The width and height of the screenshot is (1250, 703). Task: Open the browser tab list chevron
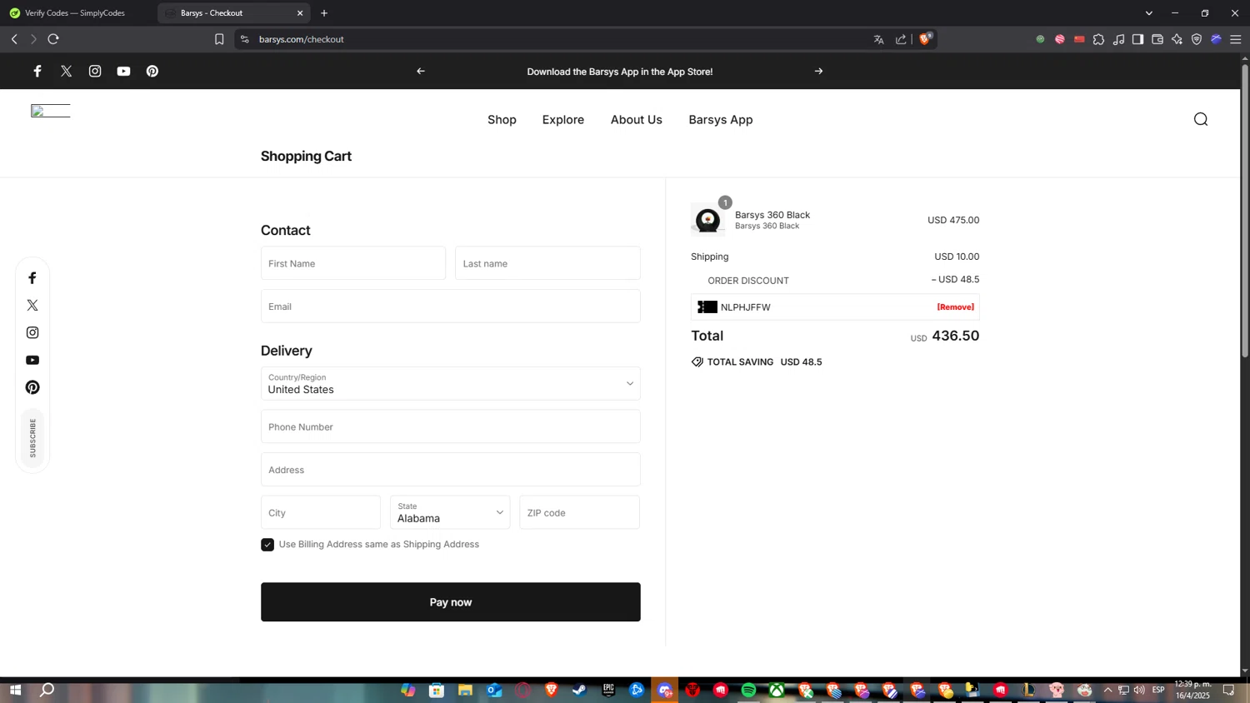click(1149, 13)
